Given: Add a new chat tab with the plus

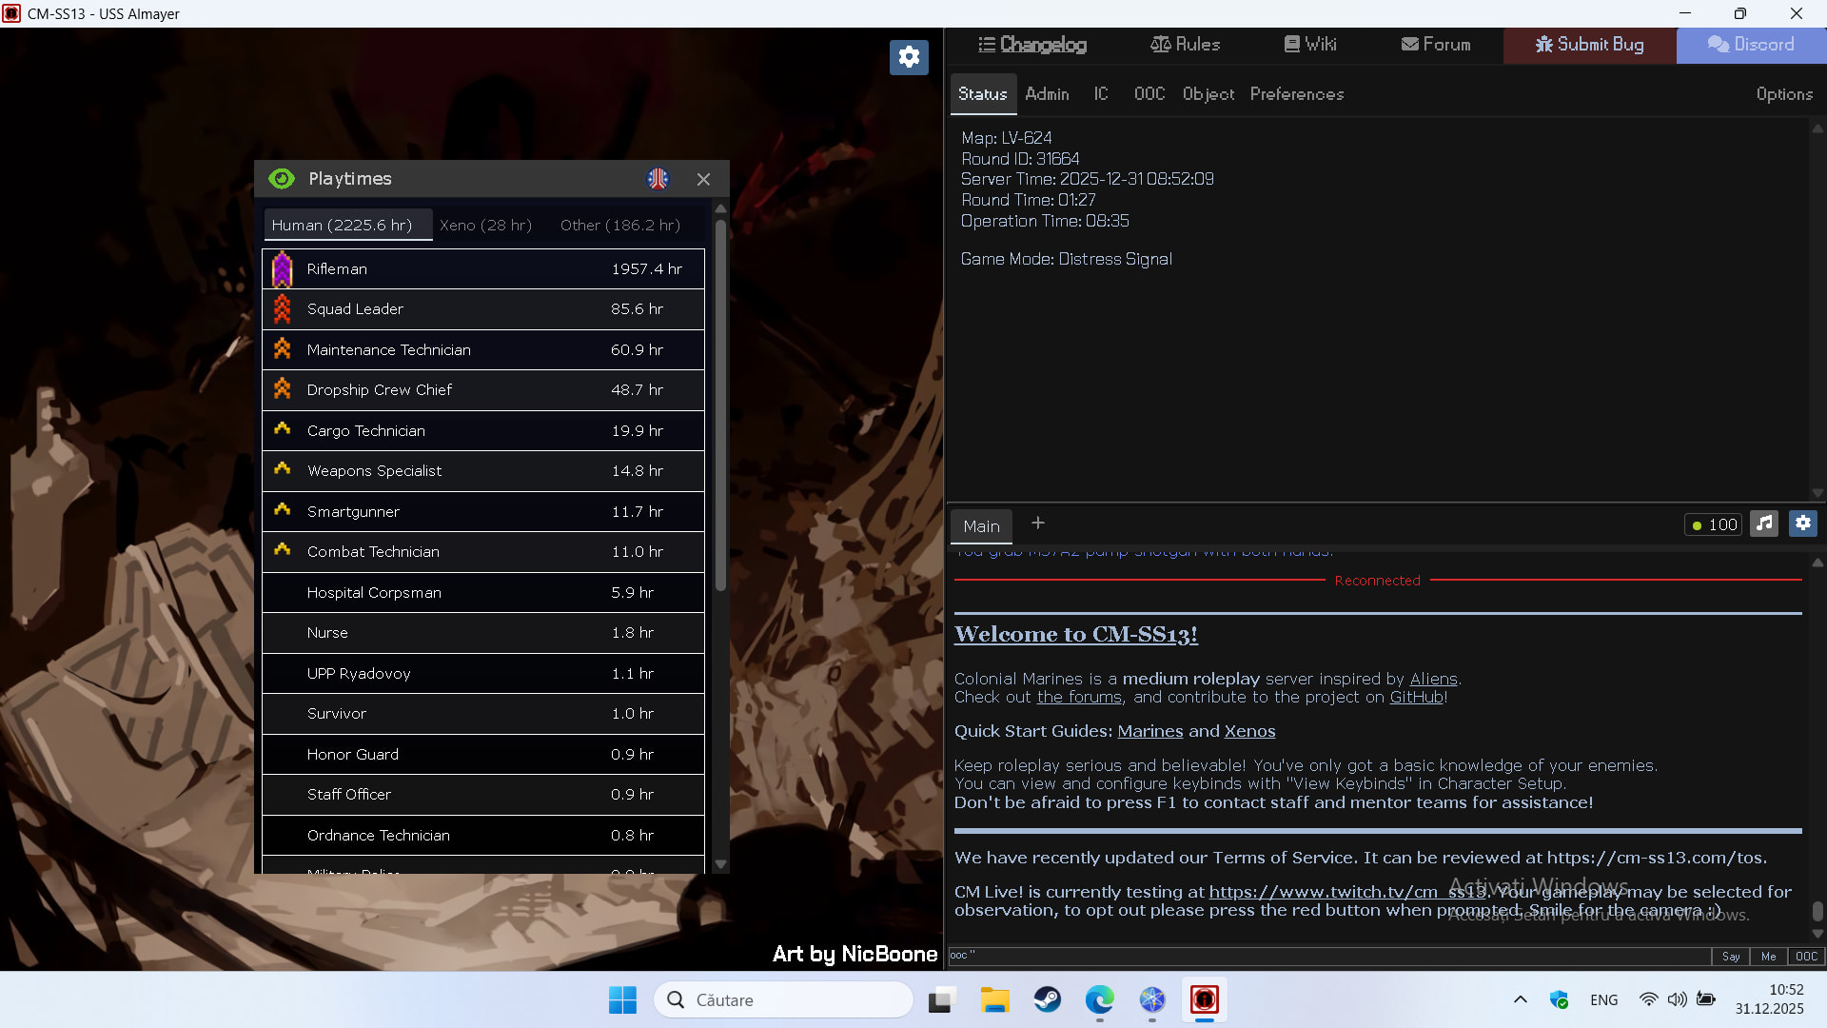Looking at the screenshot, I should click(1038, 524).
